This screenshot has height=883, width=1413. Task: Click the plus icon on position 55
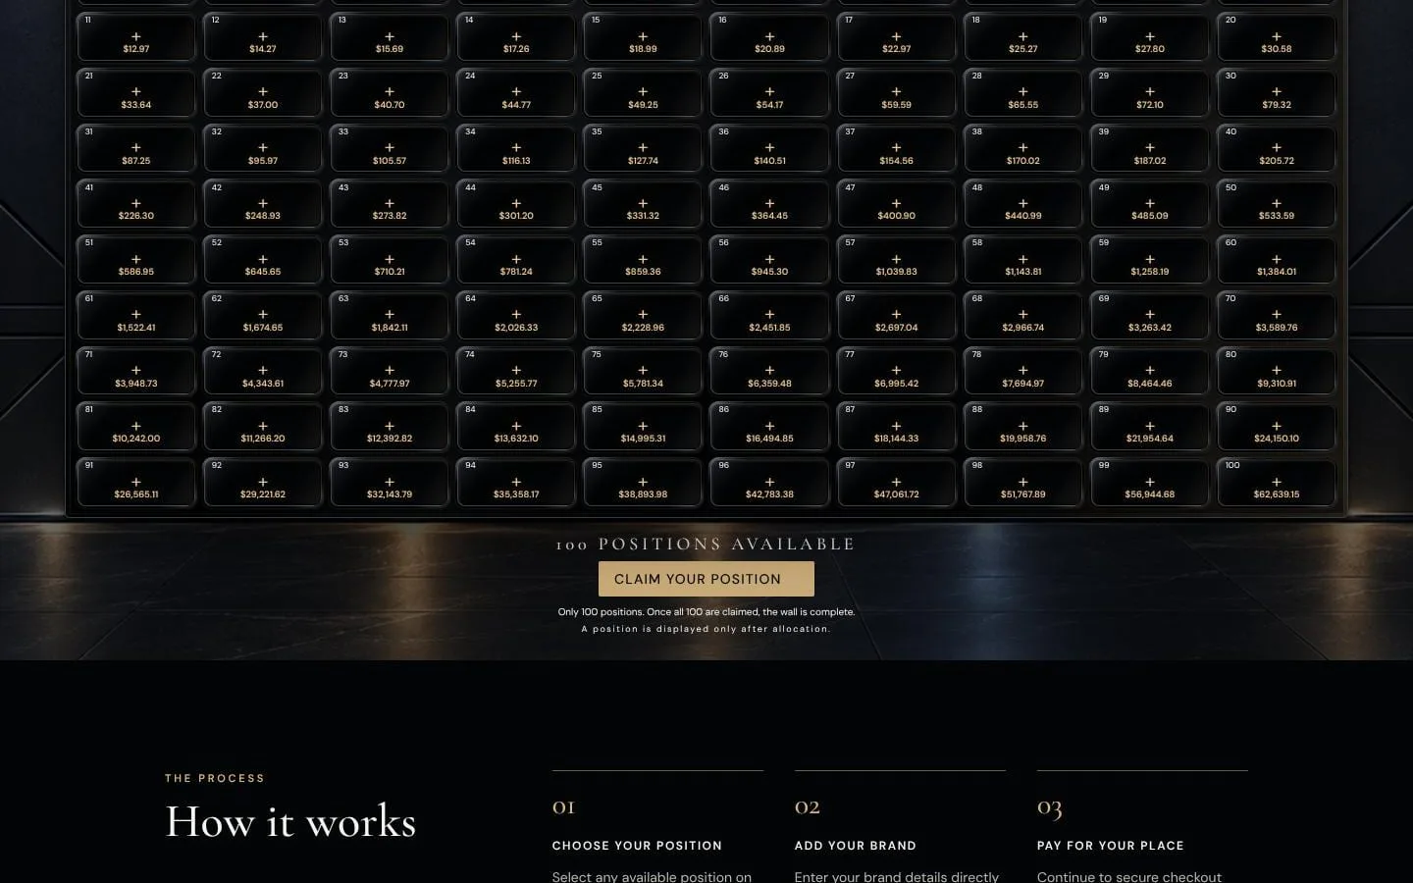pyautogui.click(x=643, y=259)
